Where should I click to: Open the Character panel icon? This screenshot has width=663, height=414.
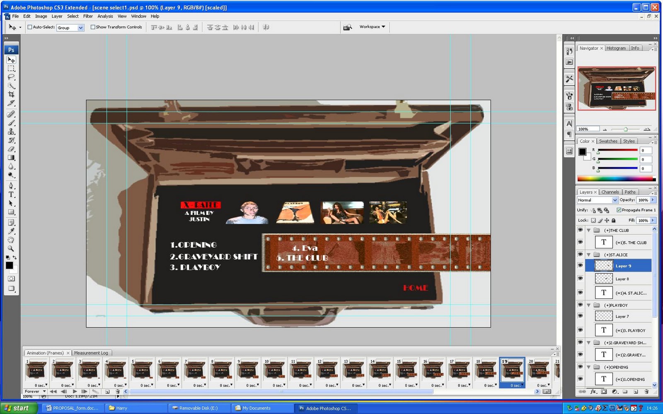pos(569,123)
